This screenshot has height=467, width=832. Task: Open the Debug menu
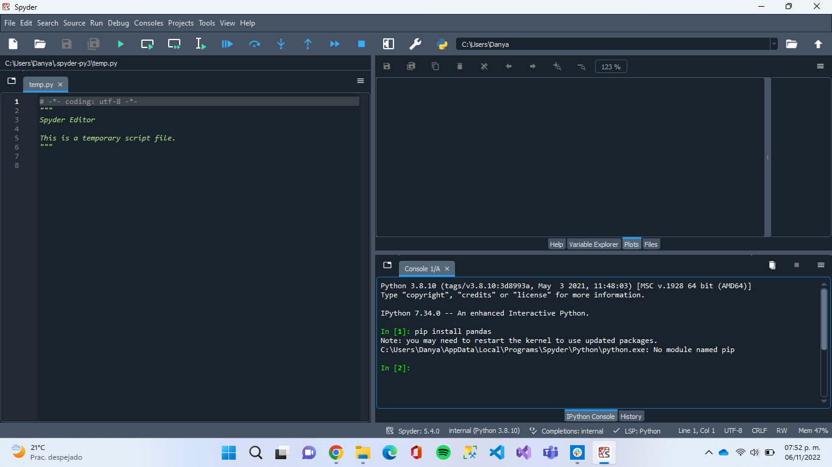click(119, 23)
